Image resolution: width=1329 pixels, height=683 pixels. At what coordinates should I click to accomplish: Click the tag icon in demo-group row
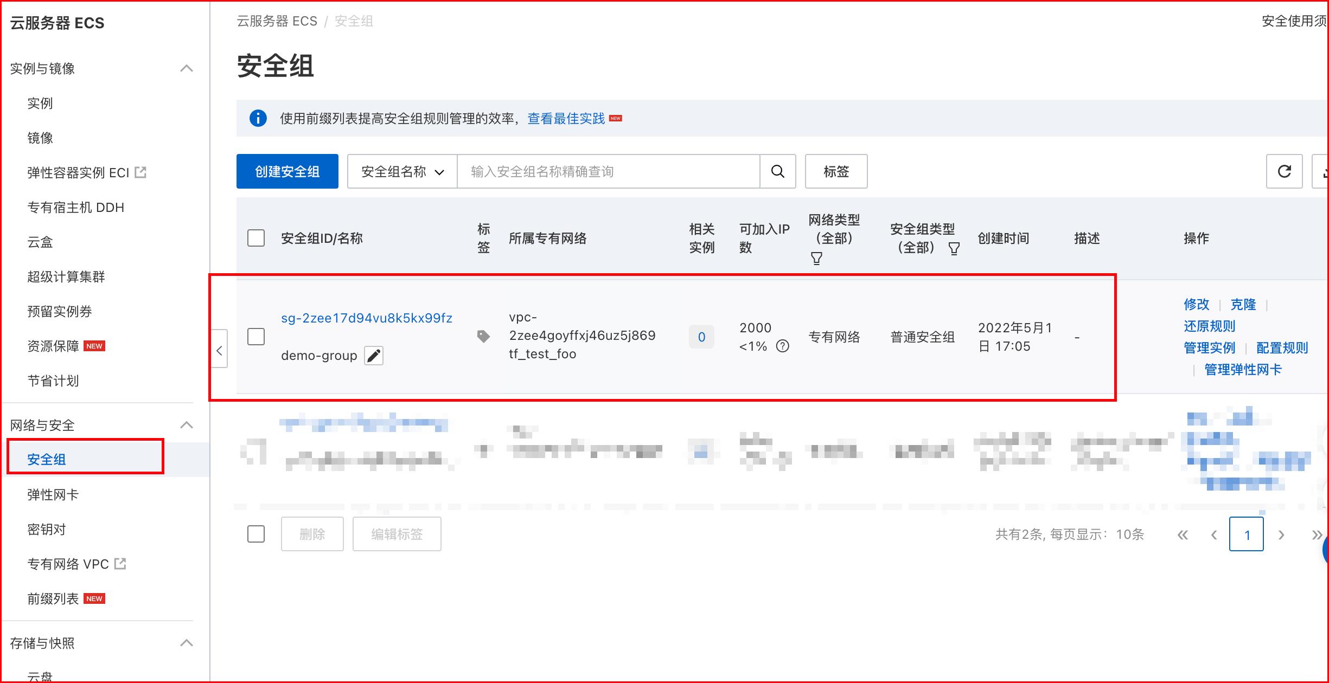(x=483, y=336)
